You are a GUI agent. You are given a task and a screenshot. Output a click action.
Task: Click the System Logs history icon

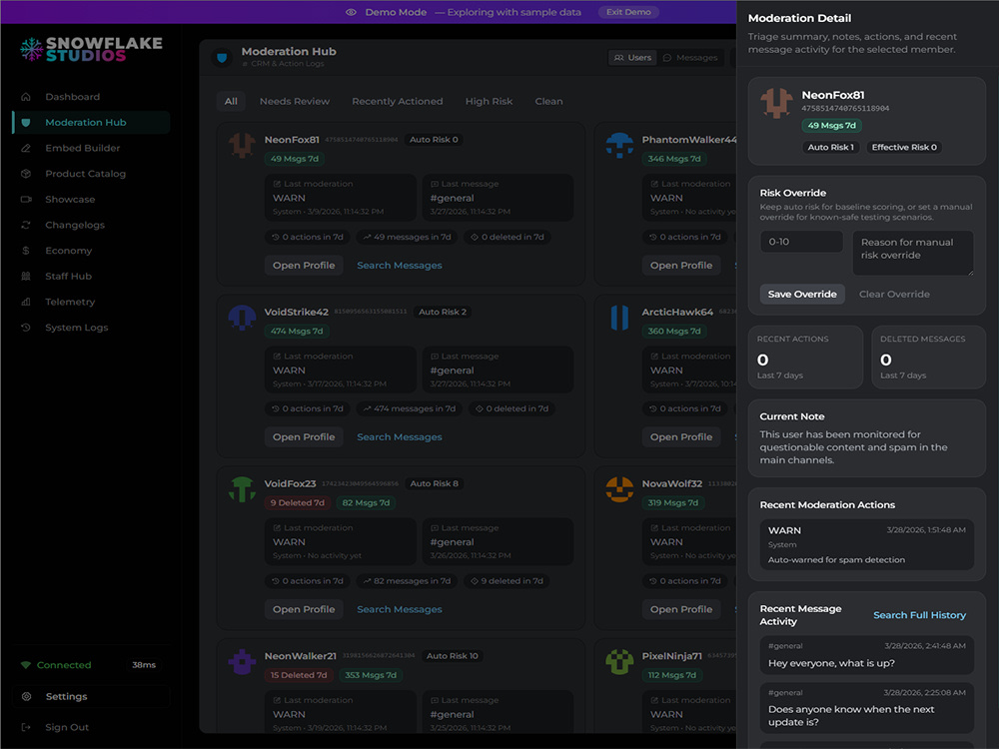pos(26,328)
